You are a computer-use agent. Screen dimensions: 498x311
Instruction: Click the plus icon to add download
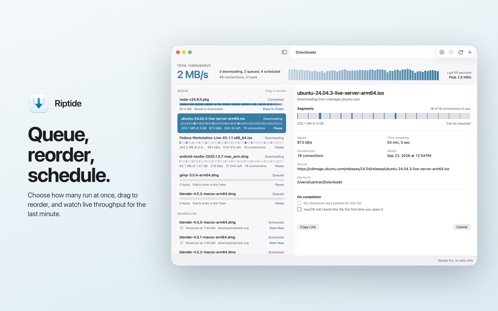tap(470, 52)
